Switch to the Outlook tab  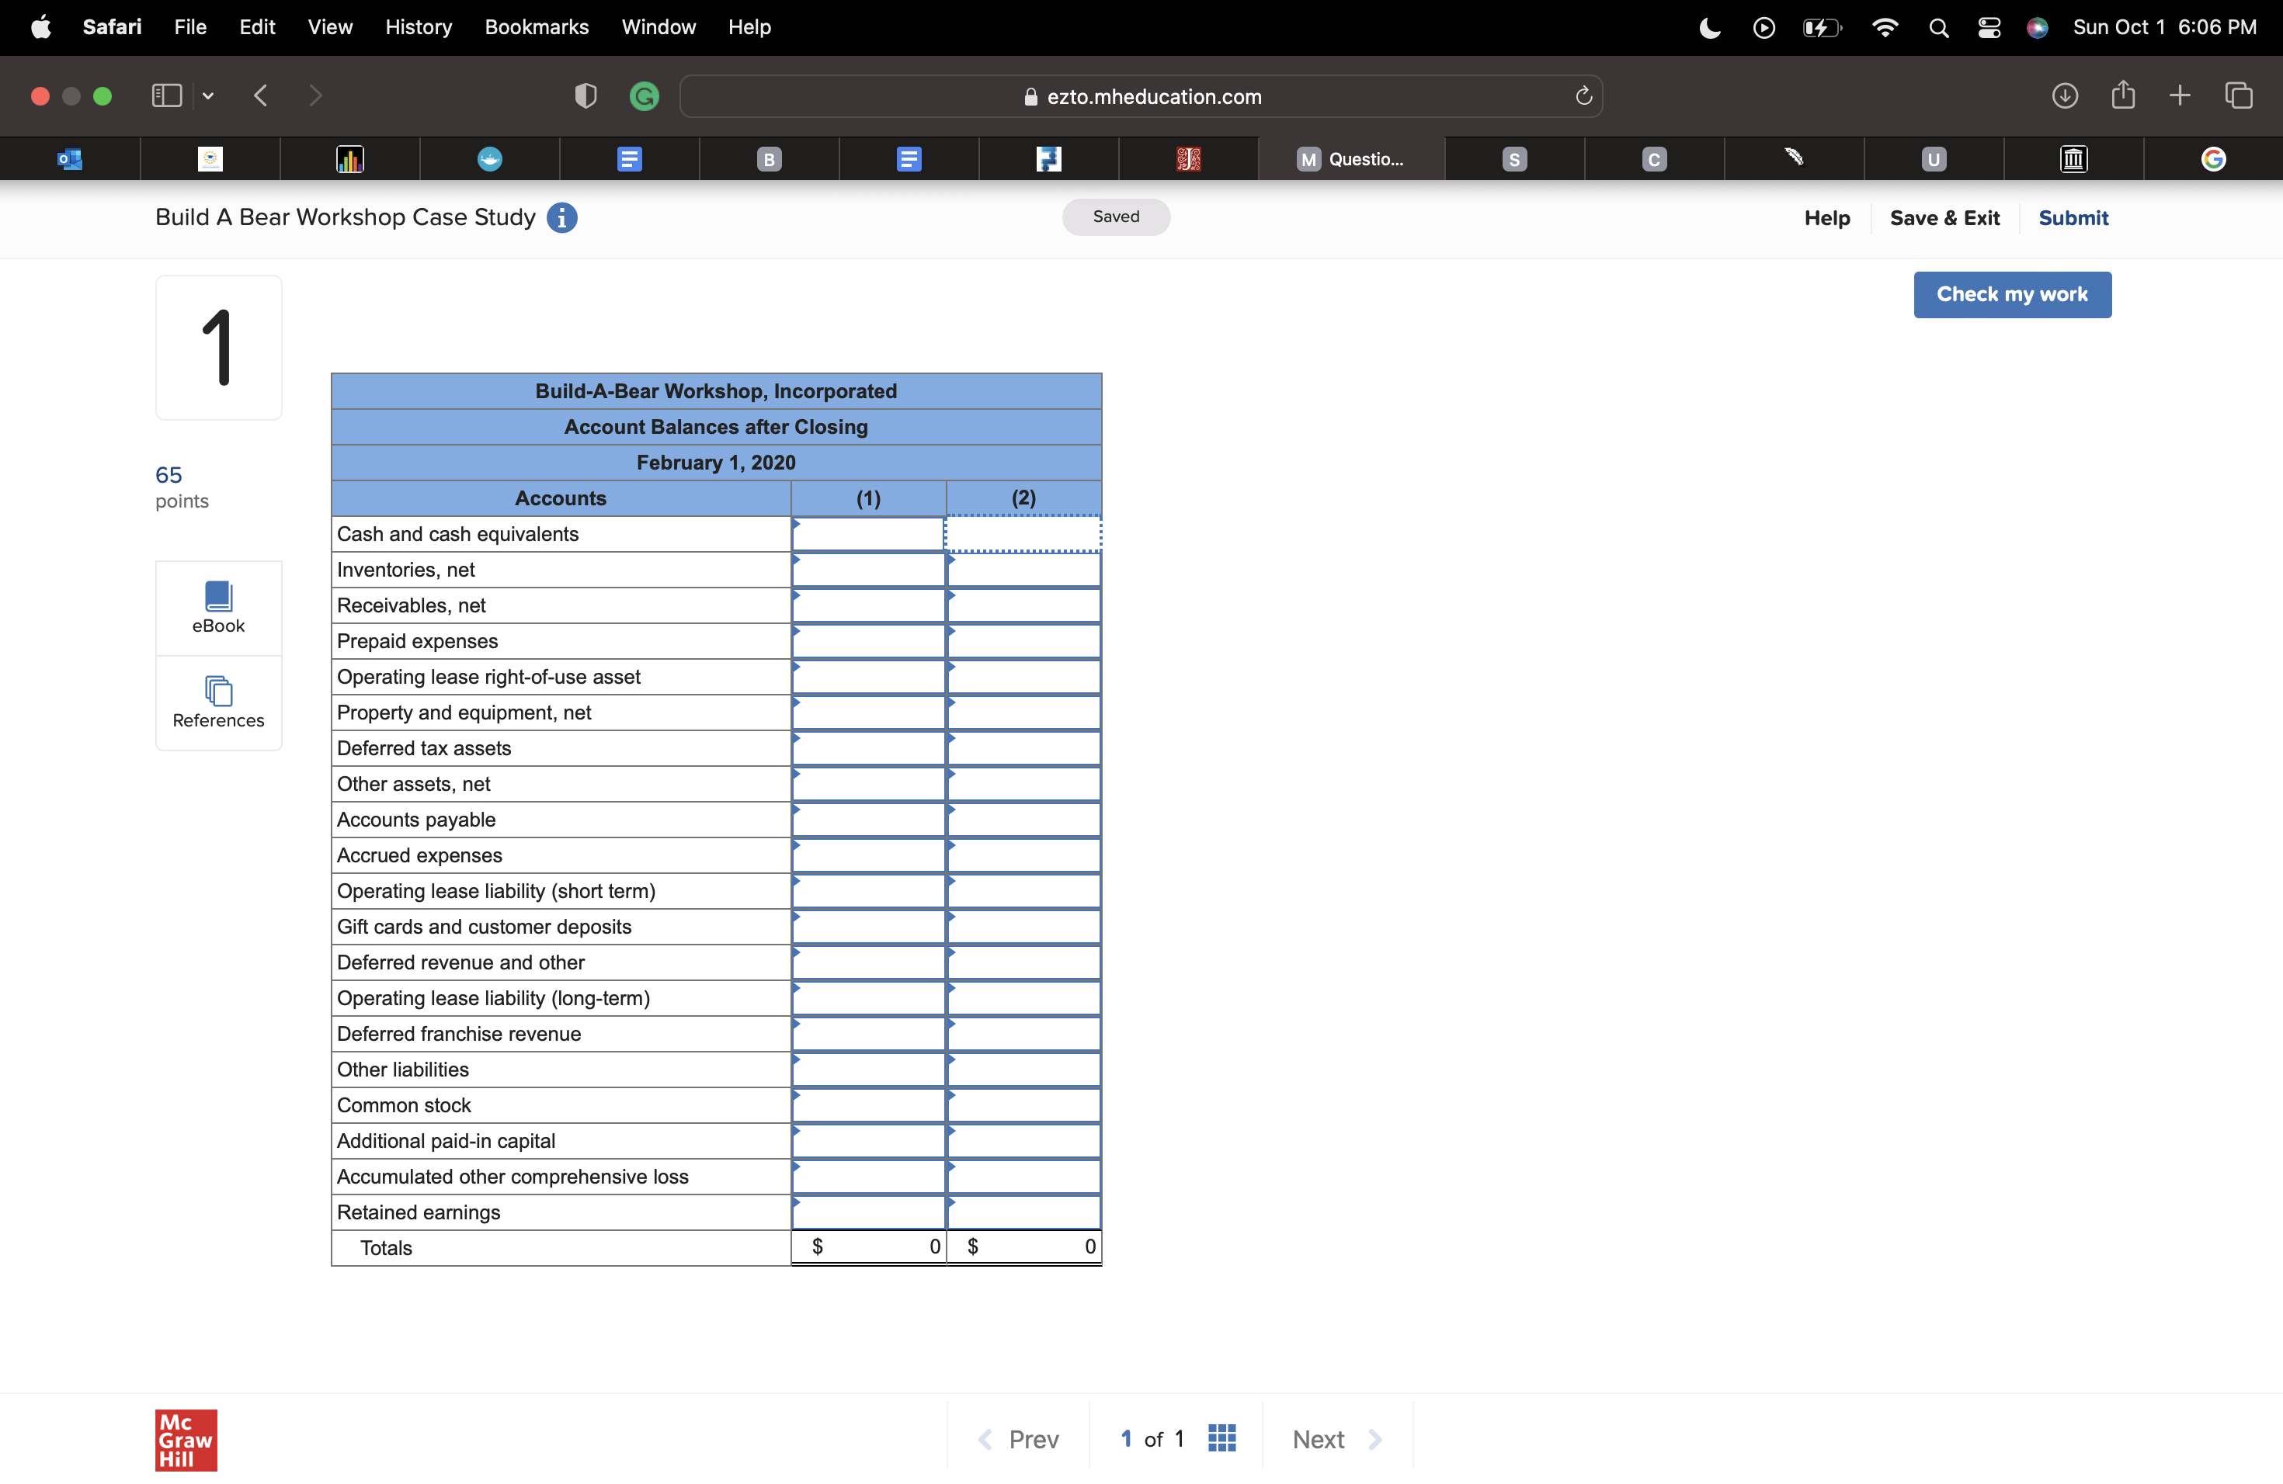tap(70, 159)
